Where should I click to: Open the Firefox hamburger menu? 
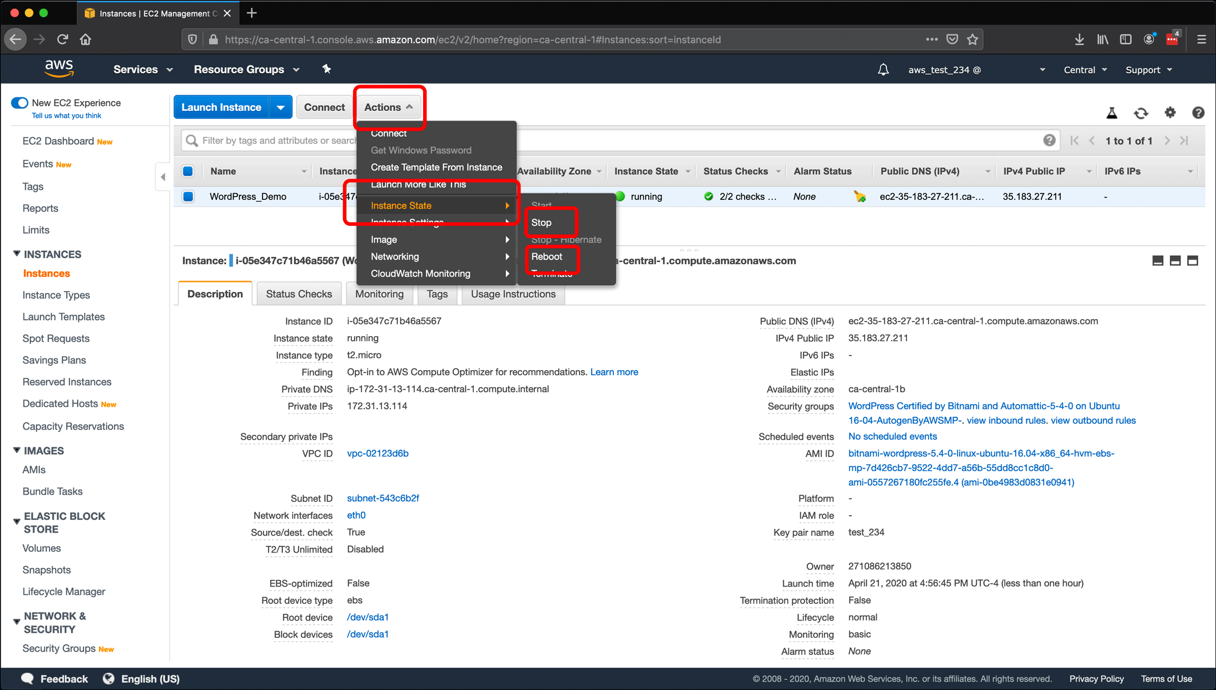coord(1201,40)
